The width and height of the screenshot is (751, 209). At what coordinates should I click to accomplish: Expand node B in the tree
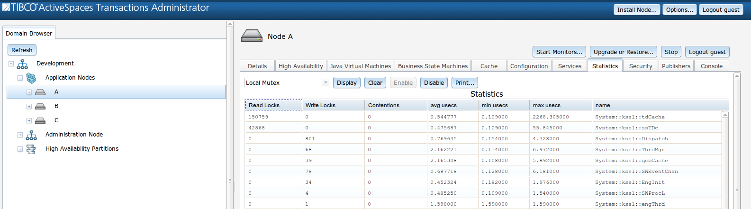click(29, 106)
